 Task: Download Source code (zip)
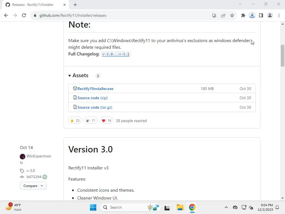pyautogui.click(x=92, y=98)
